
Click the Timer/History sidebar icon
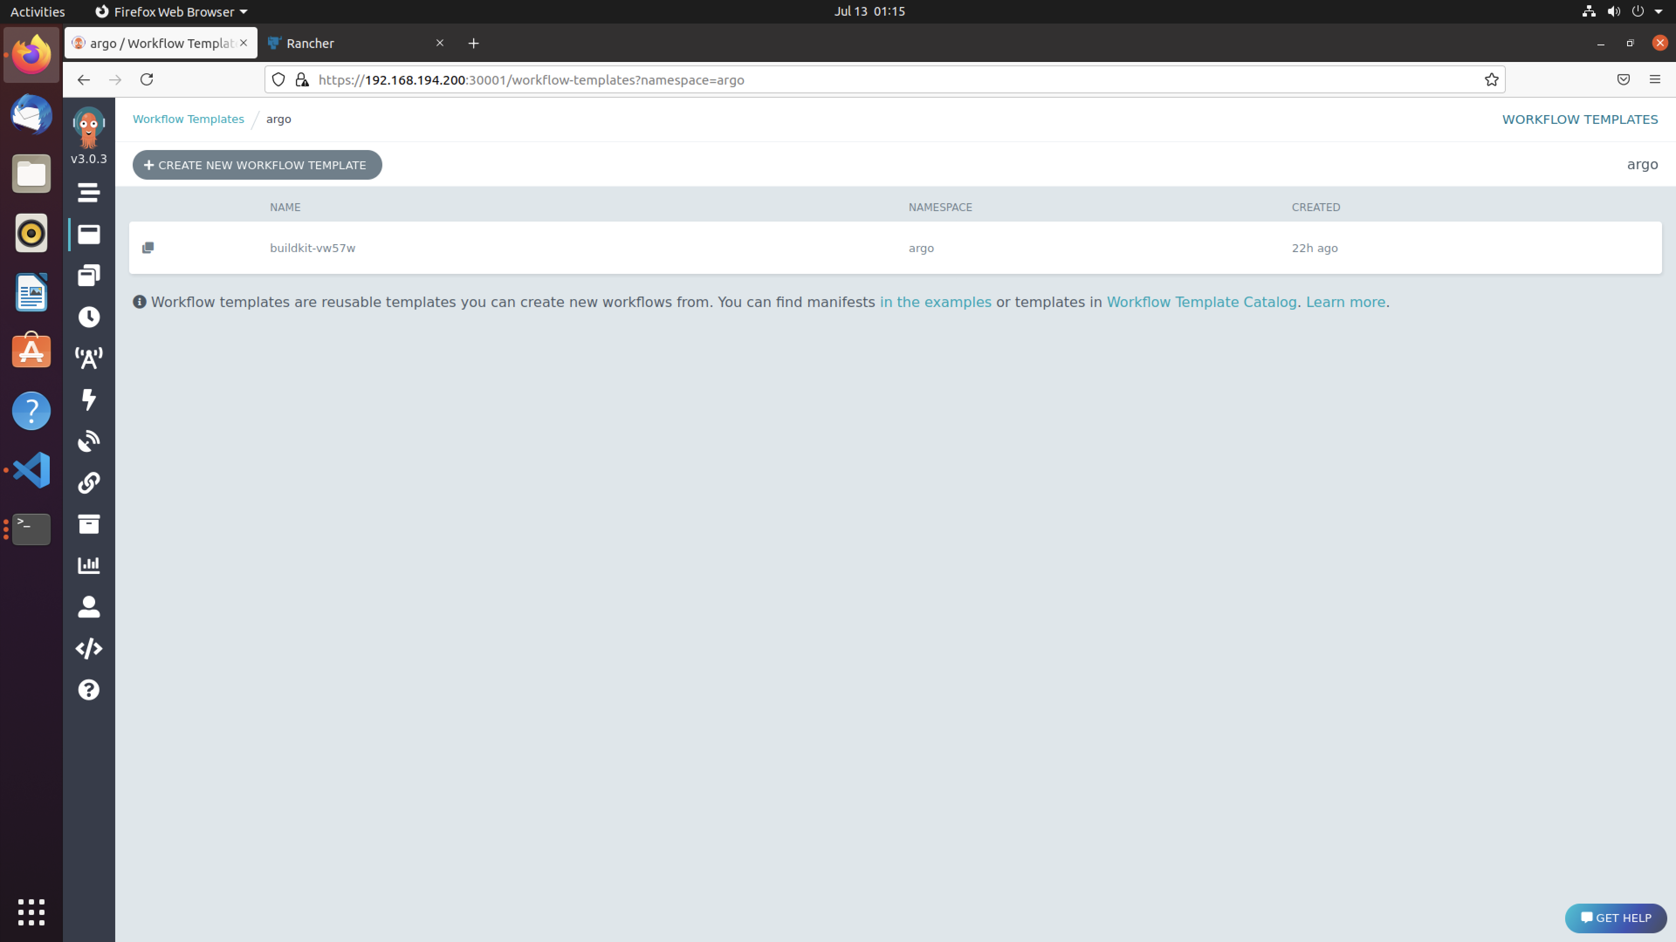[x=89, y=316]
